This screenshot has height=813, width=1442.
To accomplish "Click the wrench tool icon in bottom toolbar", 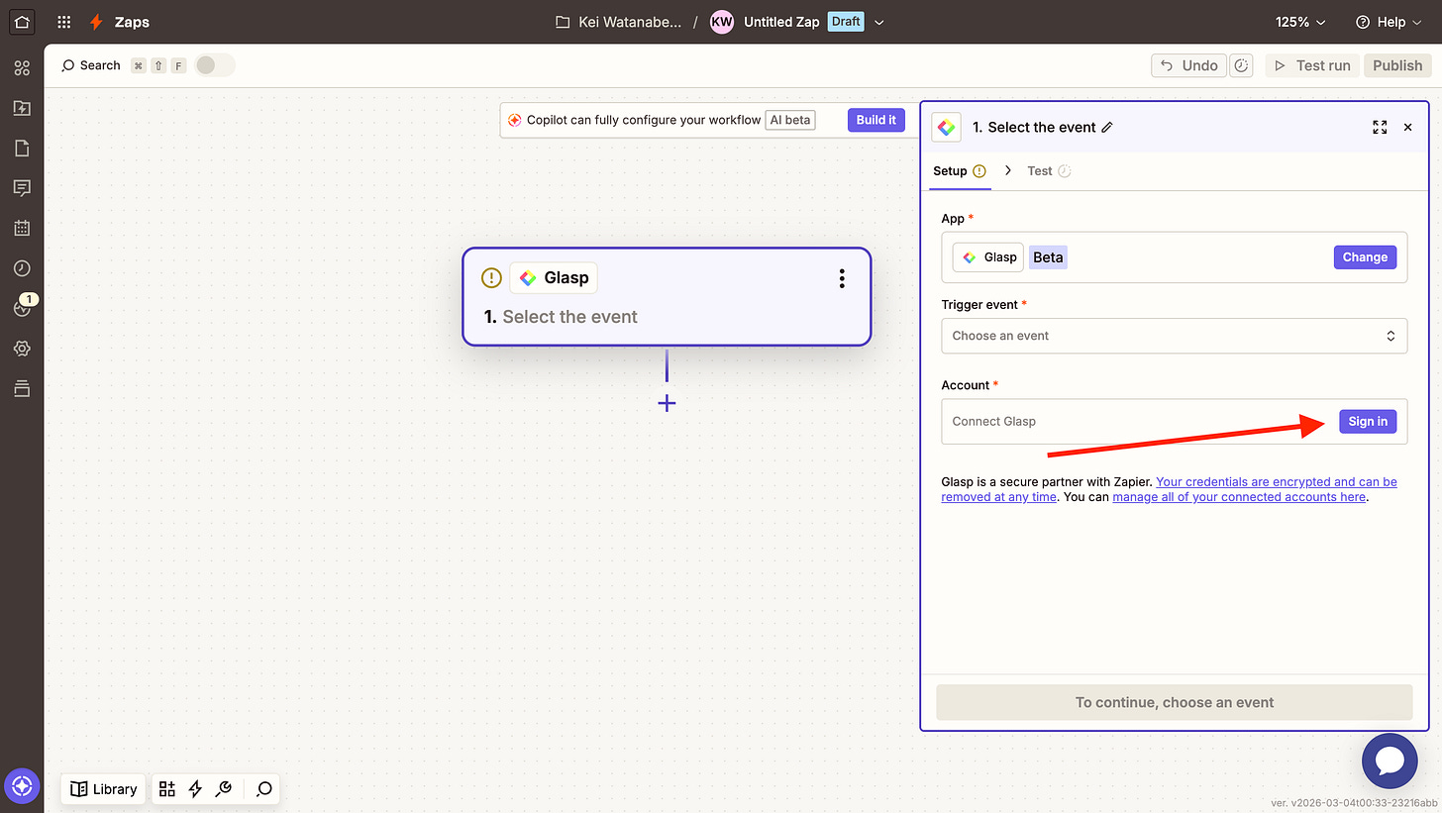I will [x=224, y=789].
